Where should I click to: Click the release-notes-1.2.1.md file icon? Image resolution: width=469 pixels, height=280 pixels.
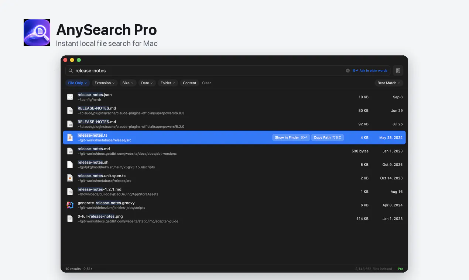click(x=70, y=192)
